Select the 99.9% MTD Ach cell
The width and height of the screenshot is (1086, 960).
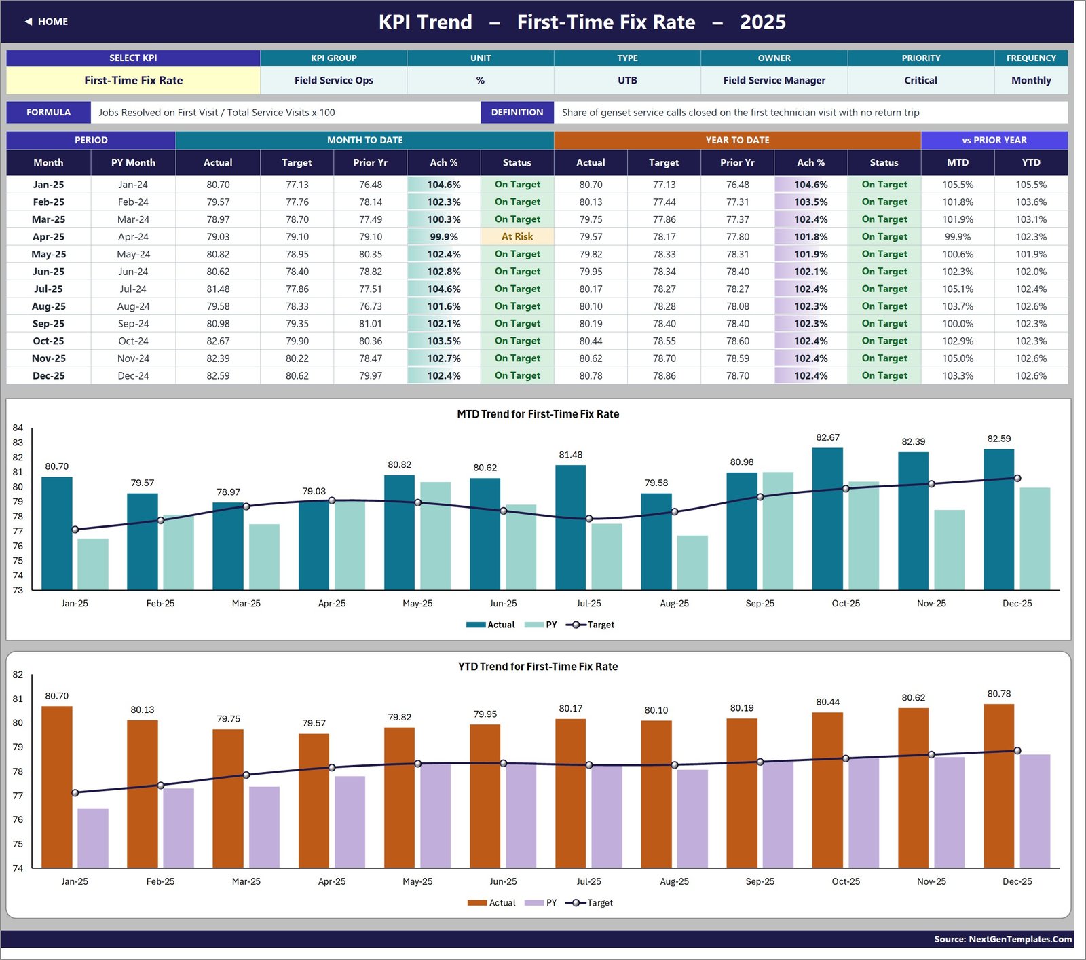point(444,237)
